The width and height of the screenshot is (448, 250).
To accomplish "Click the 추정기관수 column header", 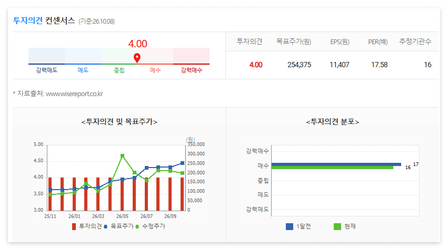I will (415, 41).
